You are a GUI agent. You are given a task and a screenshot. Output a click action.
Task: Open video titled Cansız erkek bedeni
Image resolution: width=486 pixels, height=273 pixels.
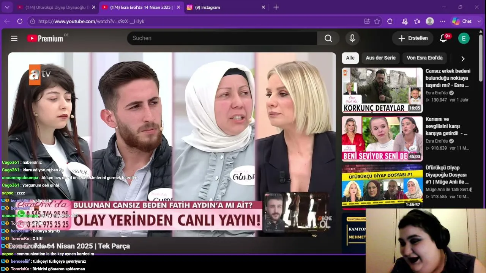[448, 78]
